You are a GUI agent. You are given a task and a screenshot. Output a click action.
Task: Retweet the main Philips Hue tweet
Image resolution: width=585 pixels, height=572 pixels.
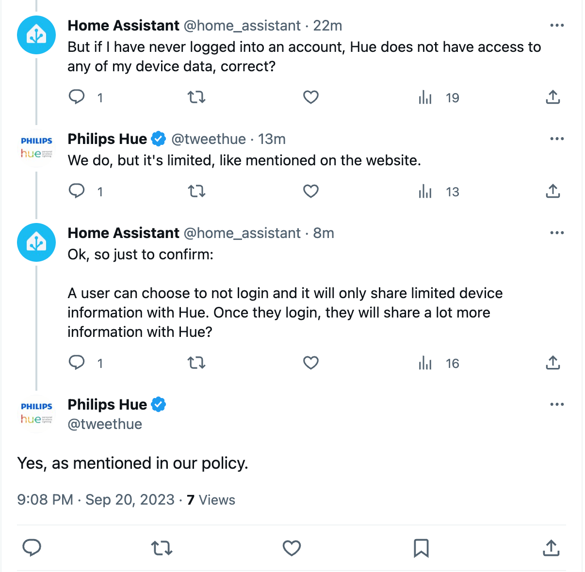coord(162,548)
